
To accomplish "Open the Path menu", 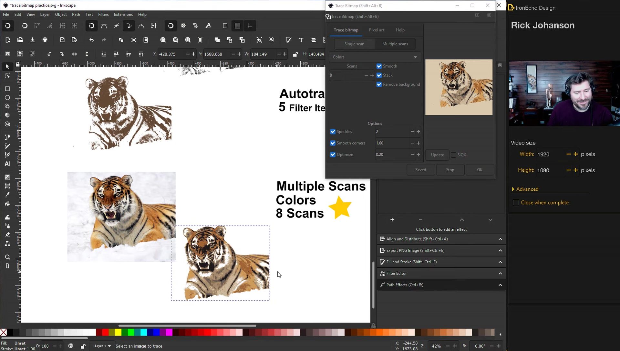I will coord(76,15).
